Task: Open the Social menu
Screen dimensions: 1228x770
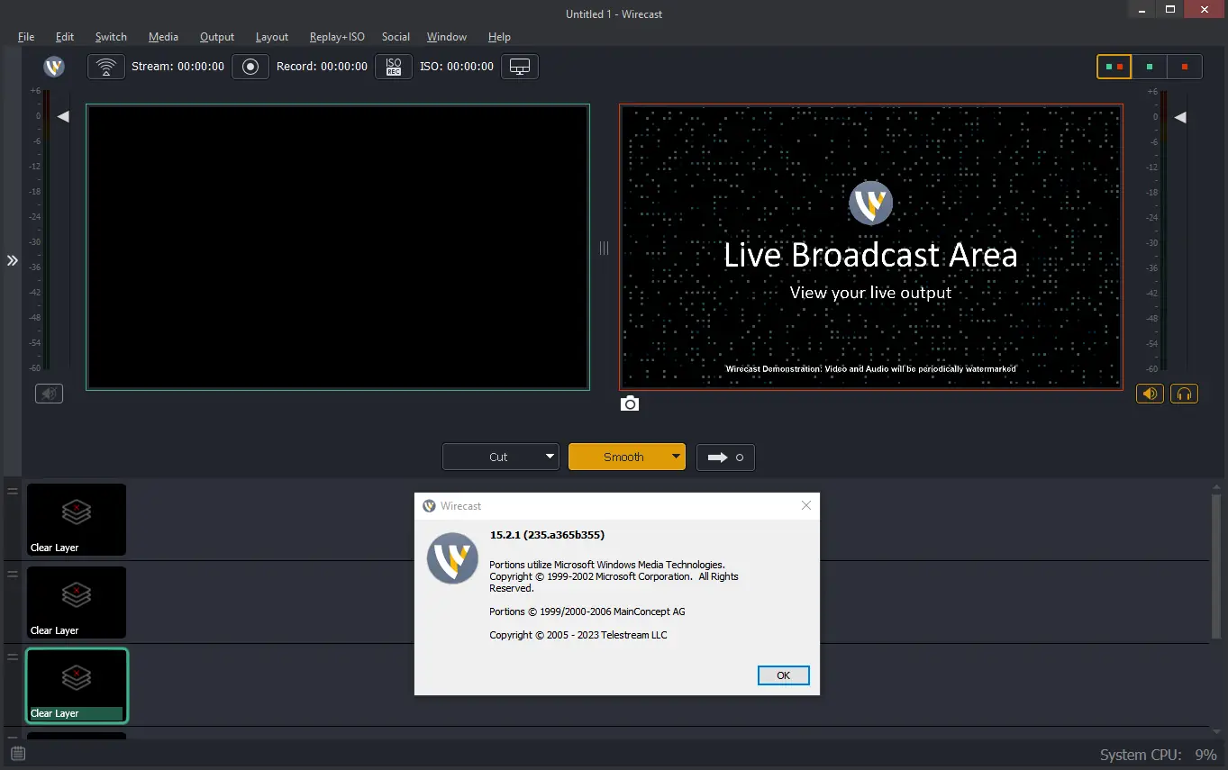Action: click(x=396, y=37)
